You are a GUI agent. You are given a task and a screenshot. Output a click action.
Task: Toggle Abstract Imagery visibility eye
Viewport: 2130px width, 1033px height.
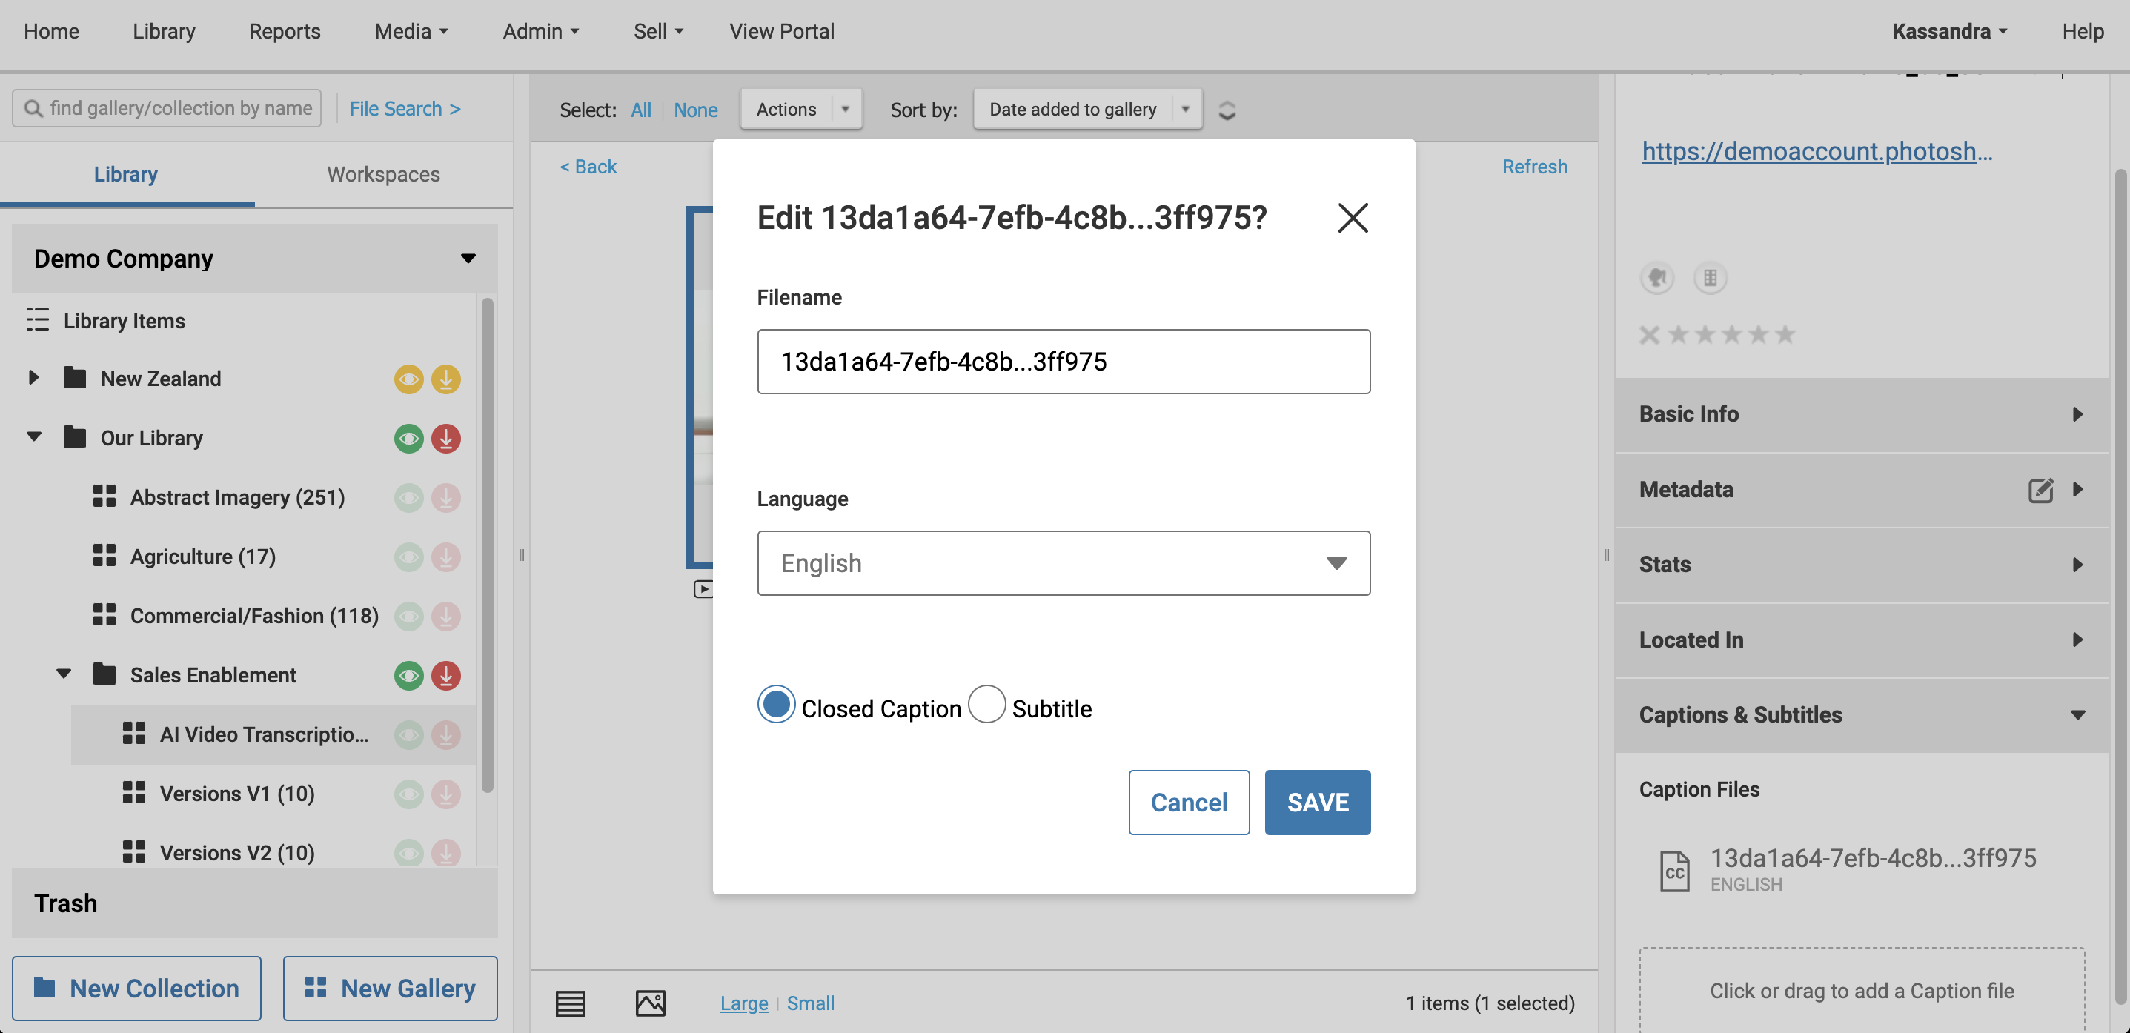[x=408, y=498]
